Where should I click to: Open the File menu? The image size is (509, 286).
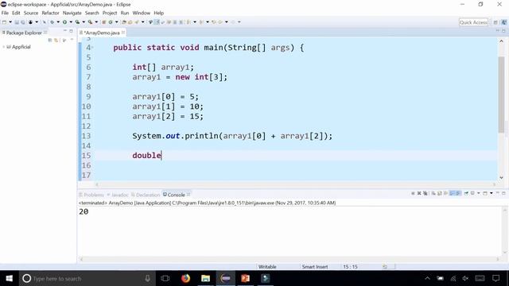pos(5,13)
